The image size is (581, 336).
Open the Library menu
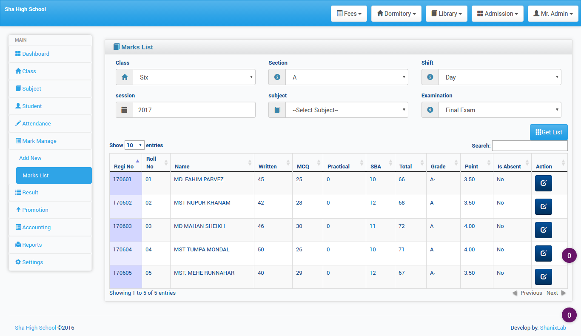(447, 14)
